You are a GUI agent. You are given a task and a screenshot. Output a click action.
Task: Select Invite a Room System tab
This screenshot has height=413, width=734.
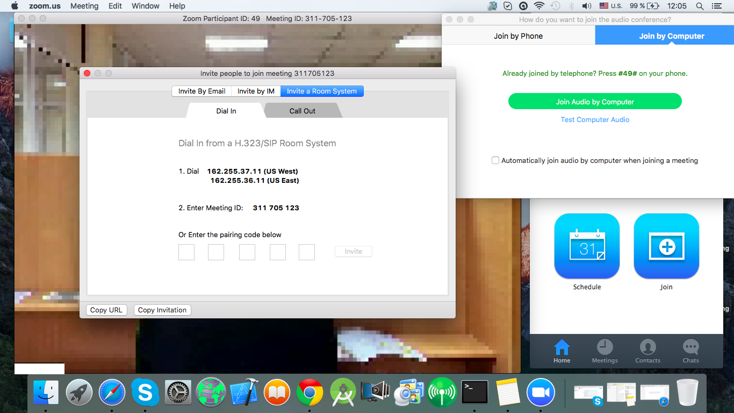click(322, 91)
